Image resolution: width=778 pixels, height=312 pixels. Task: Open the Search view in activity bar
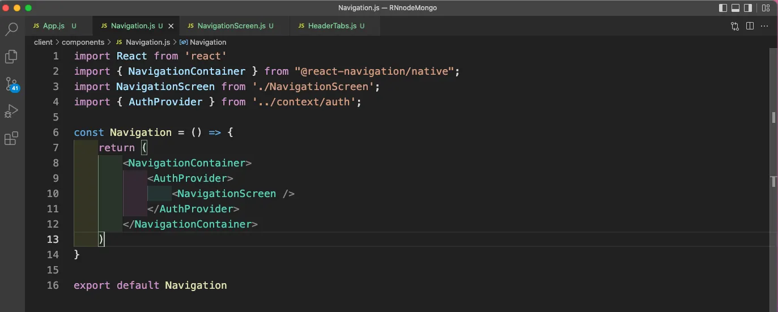coord(11,29)
